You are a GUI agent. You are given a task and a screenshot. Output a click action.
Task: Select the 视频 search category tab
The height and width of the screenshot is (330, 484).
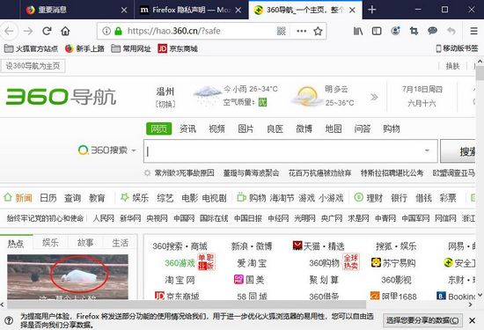[216, 128]
